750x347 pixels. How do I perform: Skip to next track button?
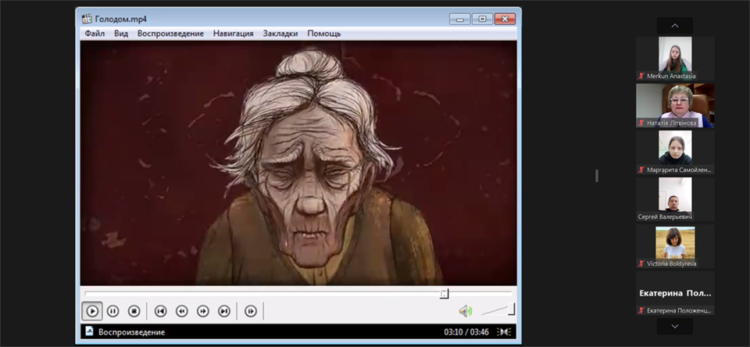point(224,311)
